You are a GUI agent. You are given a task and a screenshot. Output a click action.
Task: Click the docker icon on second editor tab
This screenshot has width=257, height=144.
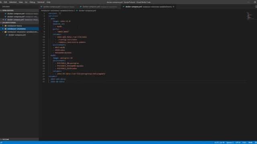pos(81,7)
